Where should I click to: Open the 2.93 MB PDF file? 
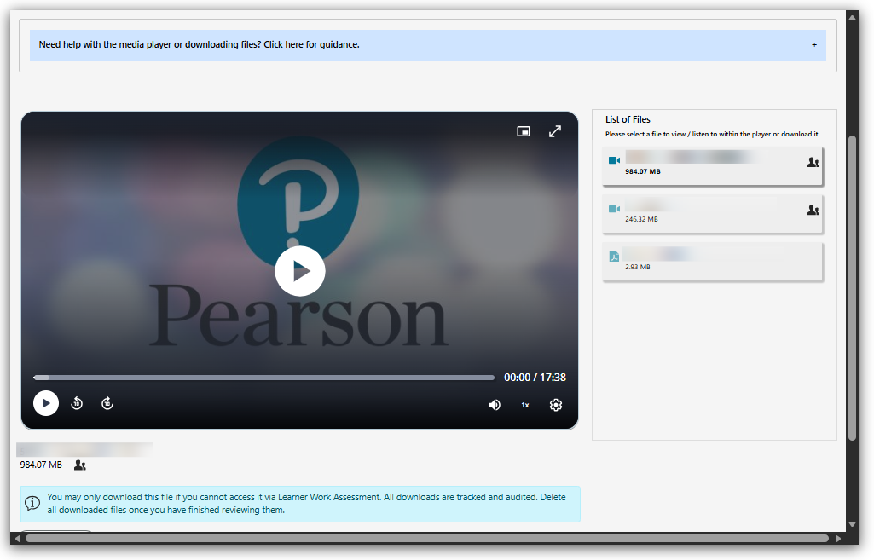point(712,262)
